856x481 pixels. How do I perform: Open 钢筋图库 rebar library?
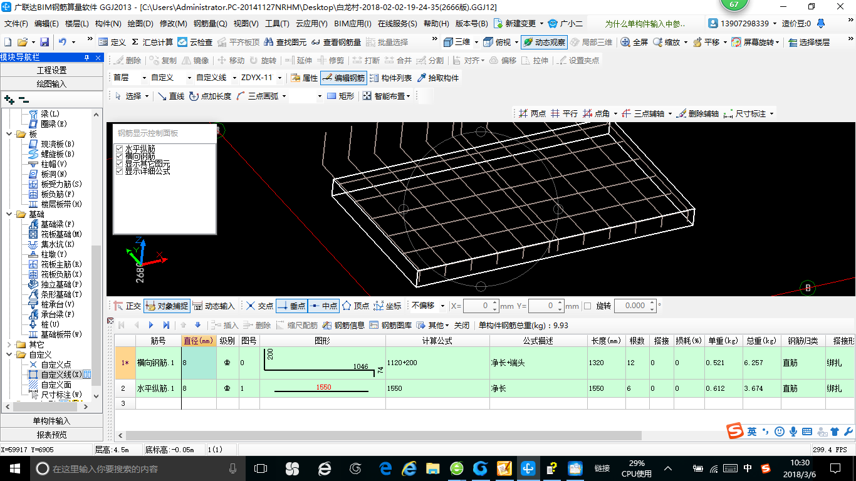pyautogui.click(x=390, y=325)
